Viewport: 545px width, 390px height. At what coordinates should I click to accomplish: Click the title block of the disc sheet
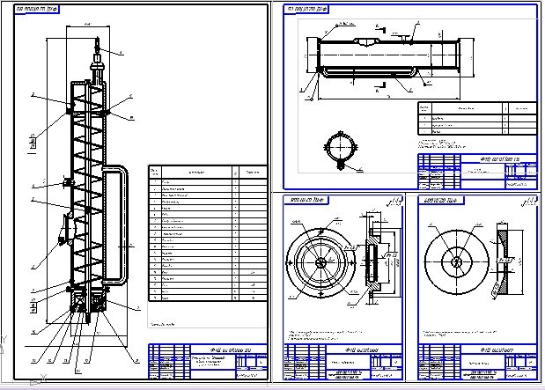tap(475, 363)
